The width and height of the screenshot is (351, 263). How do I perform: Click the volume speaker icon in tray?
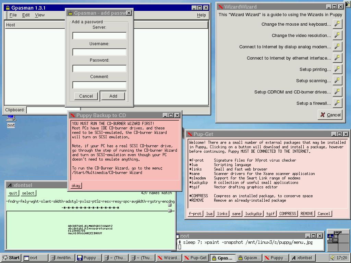(x=332, y=258)
